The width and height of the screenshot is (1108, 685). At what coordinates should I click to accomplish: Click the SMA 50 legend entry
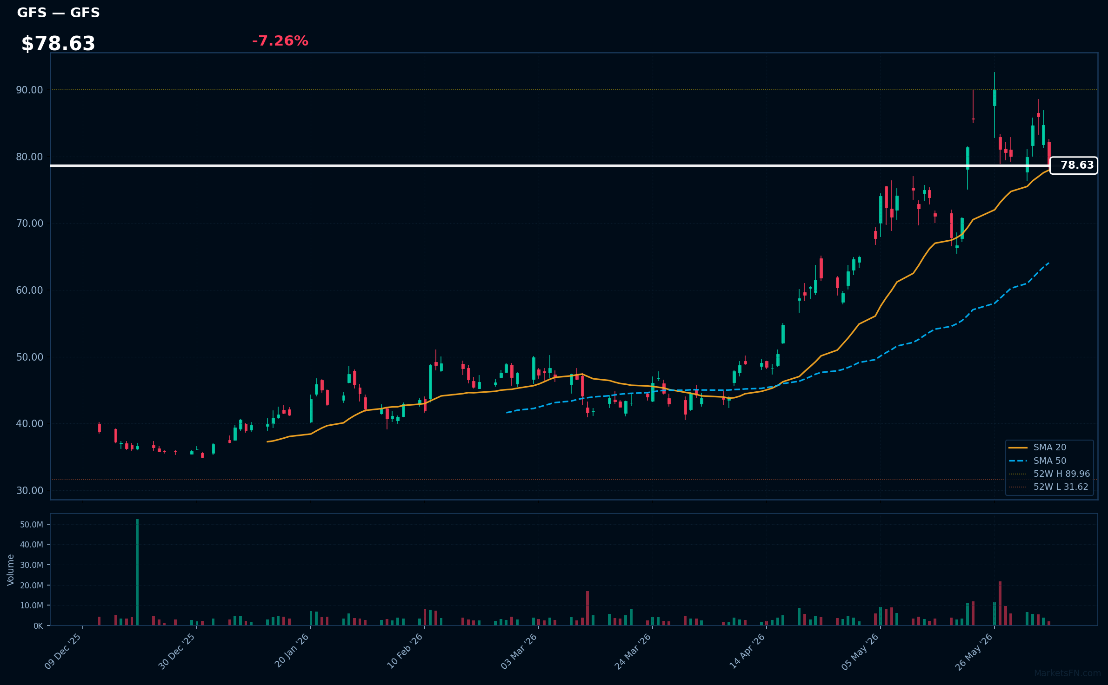(1049, 461)
